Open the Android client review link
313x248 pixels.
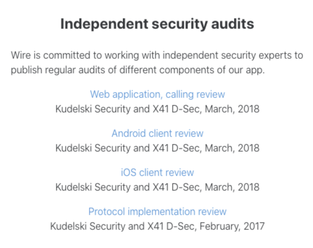[x=157, y=133]
